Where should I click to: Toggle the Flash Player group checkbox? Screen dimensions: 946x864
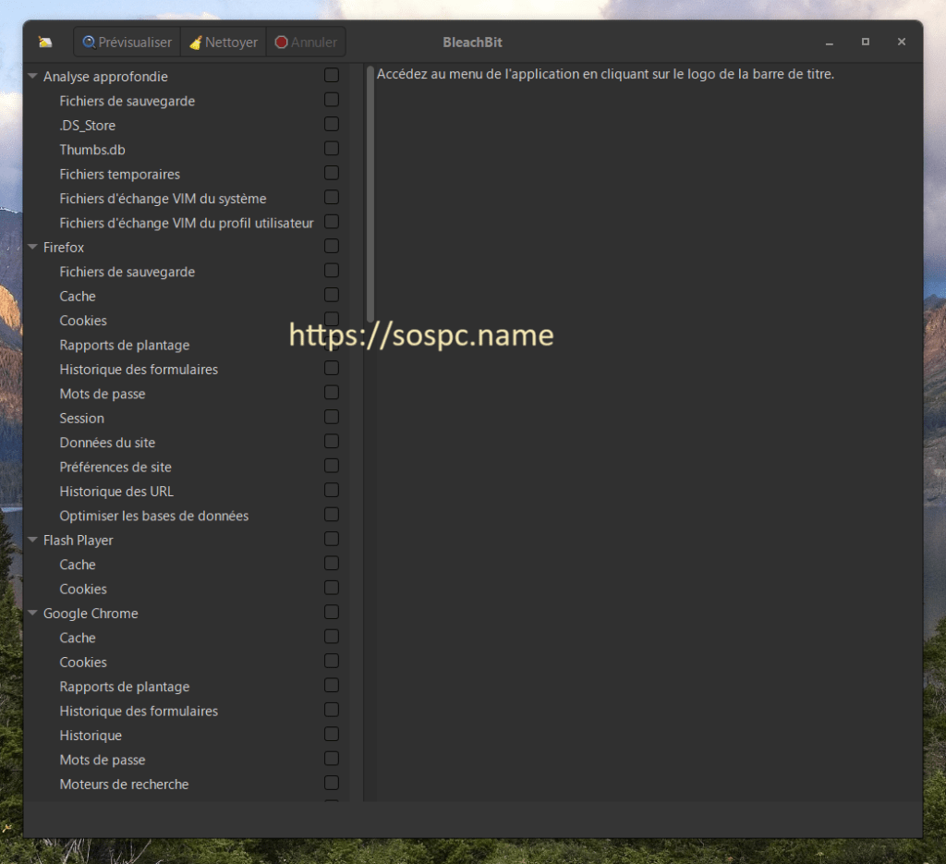pyautogui.click(x=332, y=540)
